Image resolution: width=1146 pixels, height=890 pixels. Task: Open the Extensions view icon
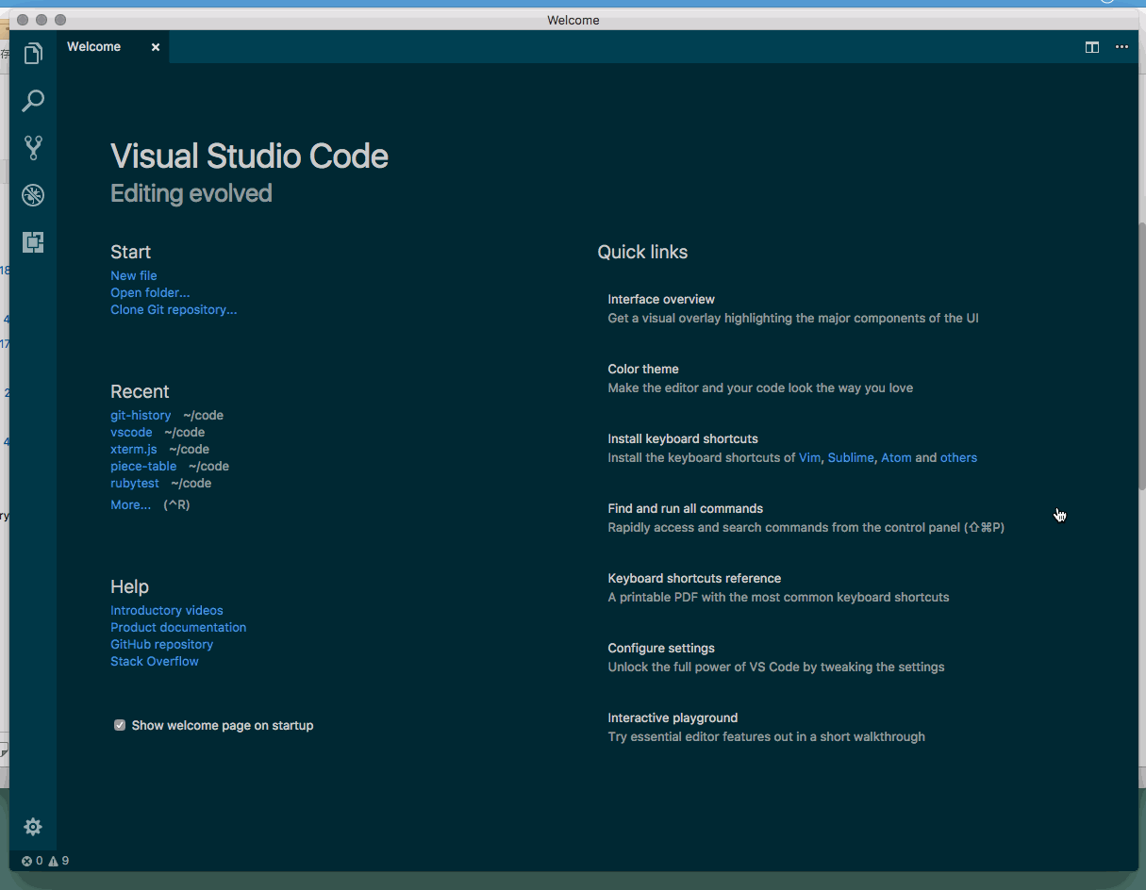point(33,242)
